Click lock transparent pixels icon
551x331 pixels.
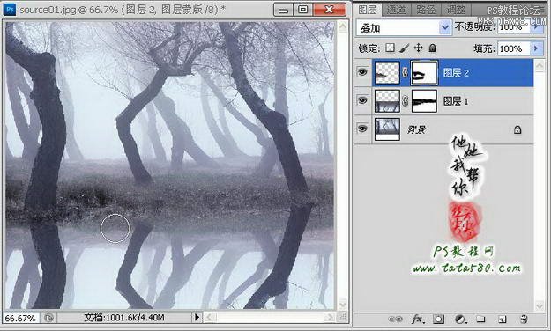tap(390, 48)
